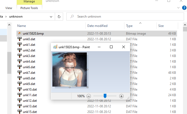The width and height of the screenshot is (187, 114).
Task: Click the unk15820.bmp bitmap file icon
Action: [20, 34]
